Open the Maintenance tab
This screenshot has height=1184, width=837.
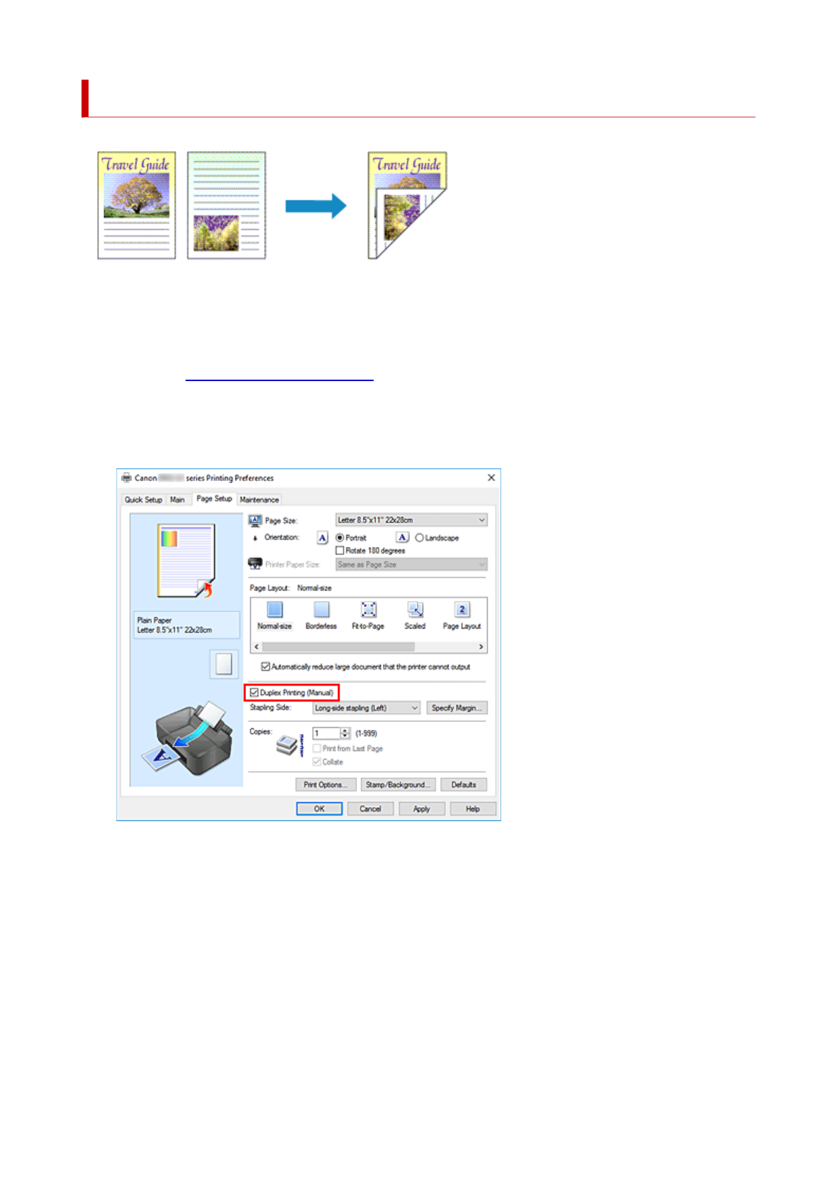click(x=259, y=500)
